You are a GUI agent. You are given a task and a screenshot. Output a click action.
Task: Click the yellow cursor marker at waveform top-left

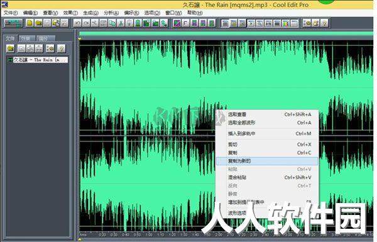pyautogui.click(x=80, y=38)
